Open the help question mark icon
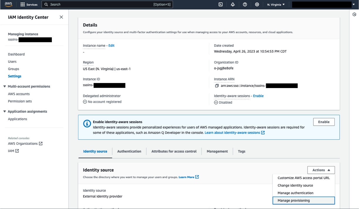The height and width of the screenshot is (209, 359). pyautogui.click(x=245, y=4)
